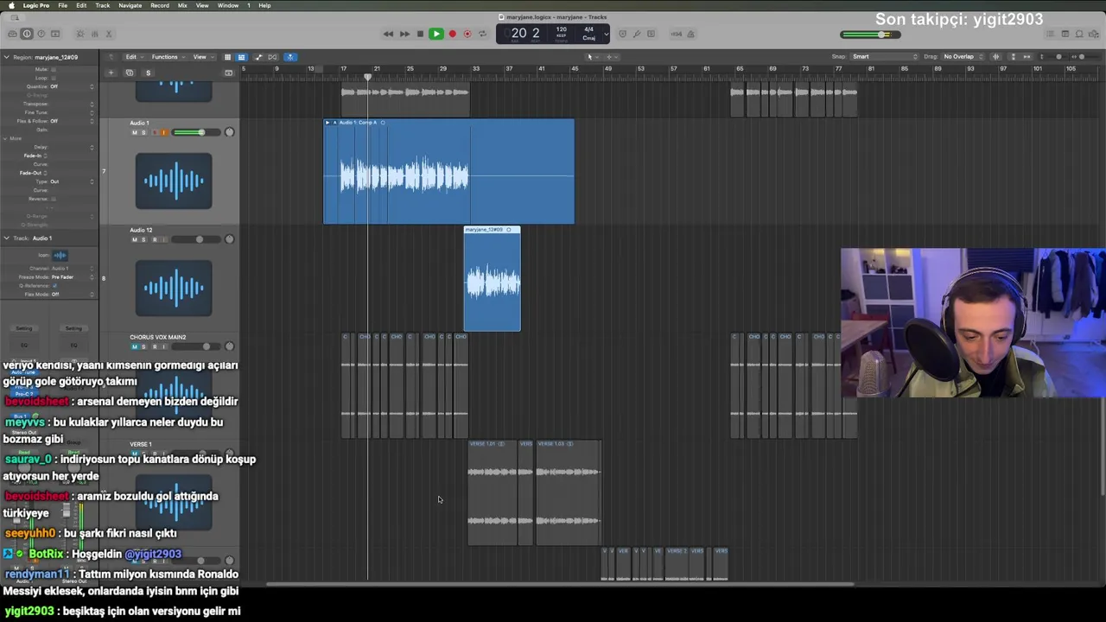Open Smart Controls icon
The height and width of the screenshot is (622, 1106).
click(80, 34)
